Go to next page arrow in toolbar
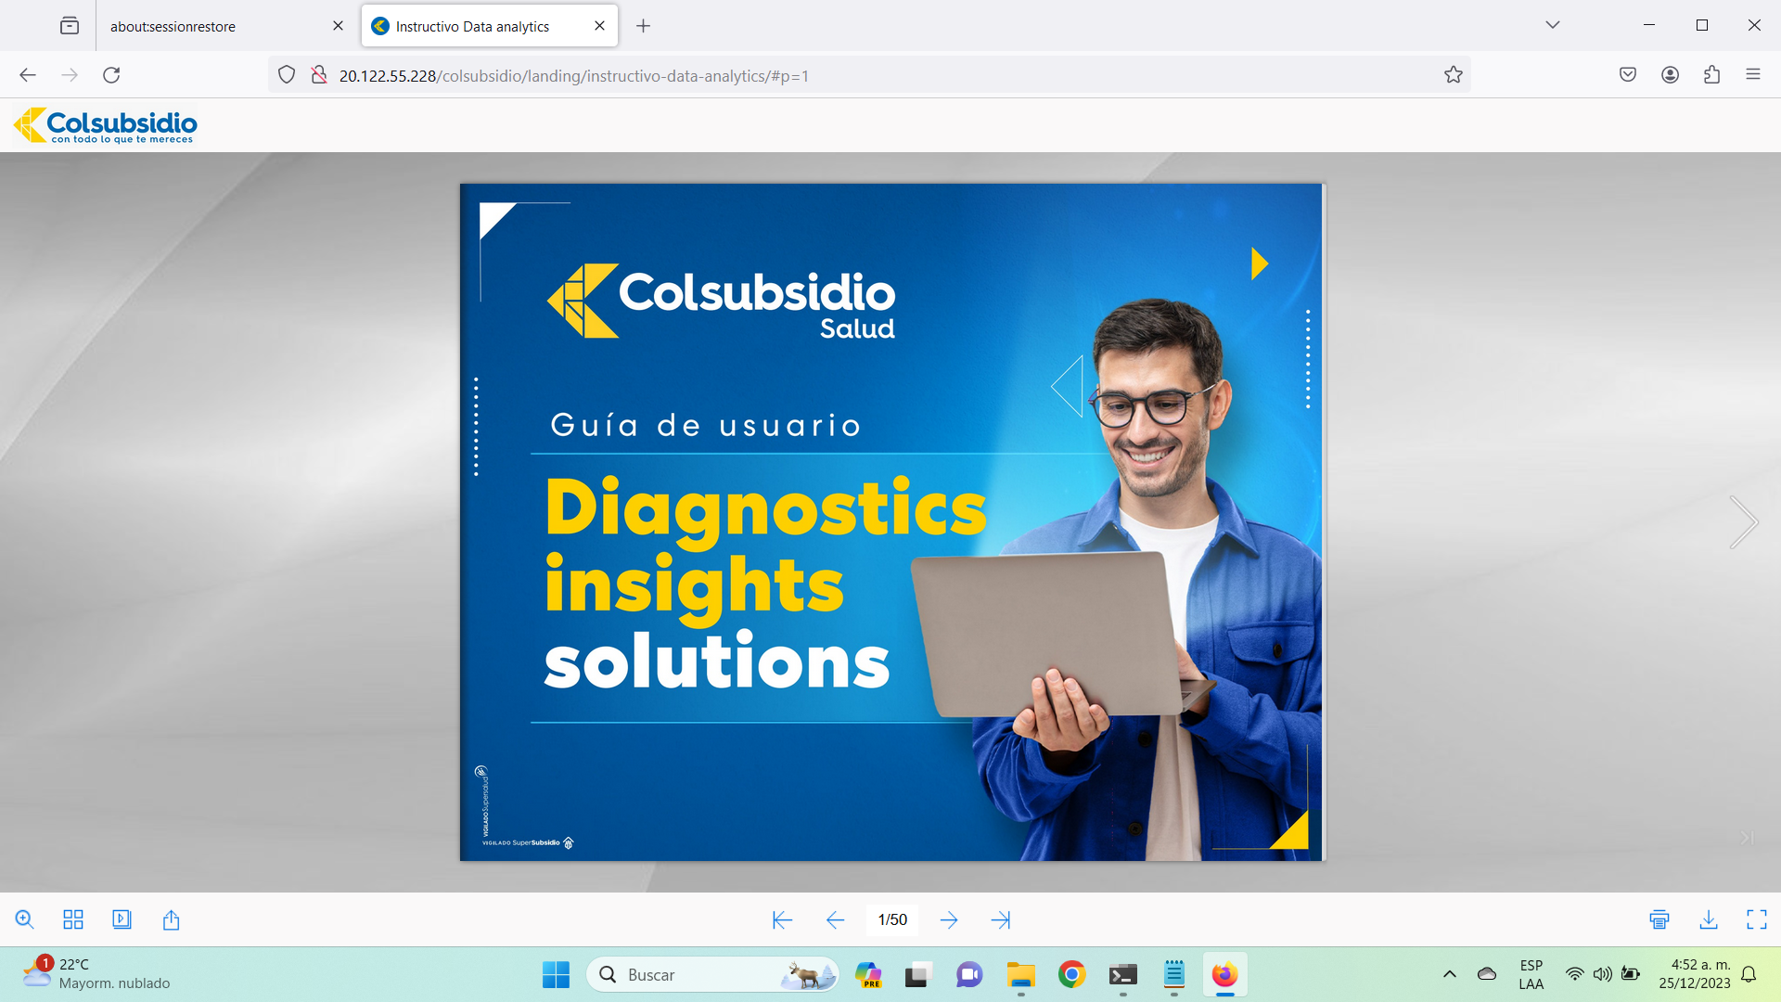The height and width of the screenshot is (1002, 1781). point(948,919)
